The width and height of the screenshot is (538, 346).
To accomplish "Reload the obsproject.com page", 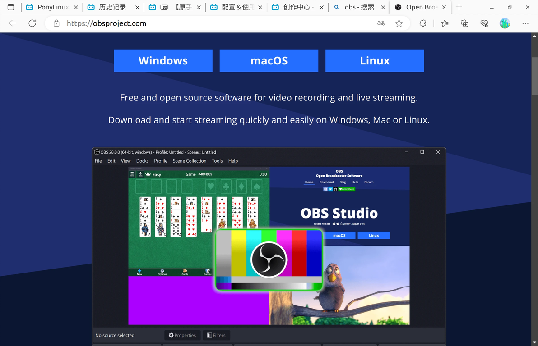I will coord(32,23).
